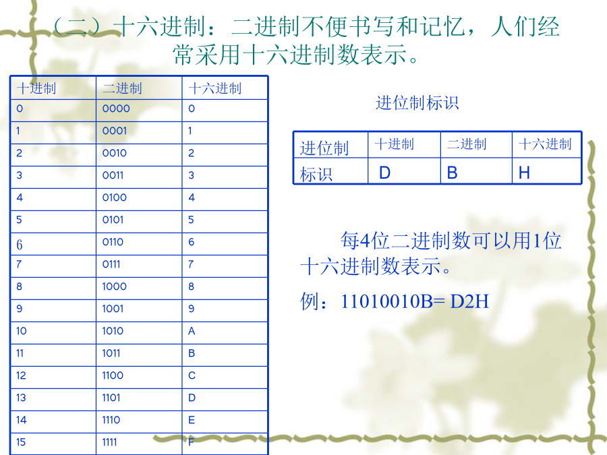607x455 pixels.
Task: Select binary cell 1010
Action: [x=139, y=333]
